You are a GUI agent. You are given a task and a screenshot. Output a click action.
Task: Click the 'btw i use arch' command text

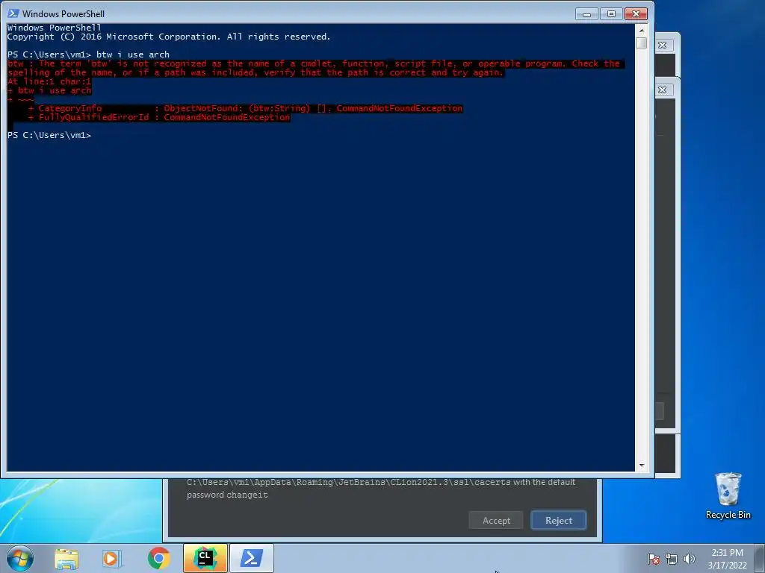(x=133, y=54)
